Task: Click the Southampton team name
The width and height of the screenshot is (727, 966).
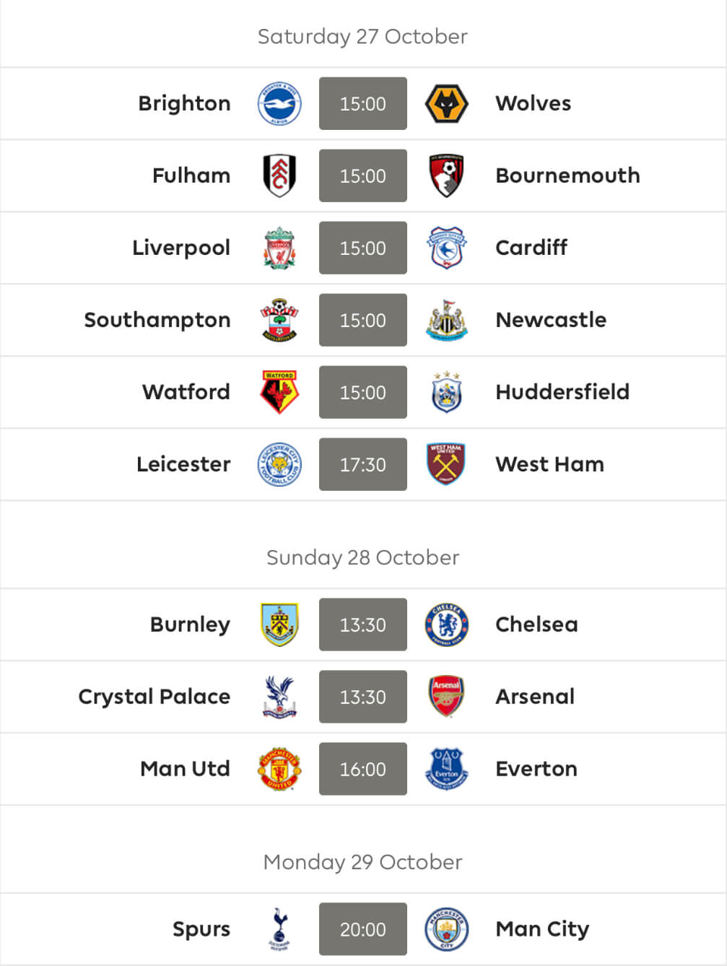Action: click(157, 321)
